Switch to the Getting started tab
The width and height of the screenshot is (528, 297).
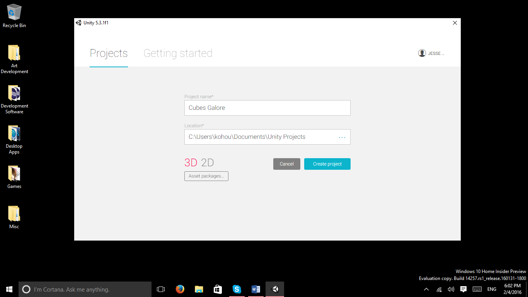point(178,53)
